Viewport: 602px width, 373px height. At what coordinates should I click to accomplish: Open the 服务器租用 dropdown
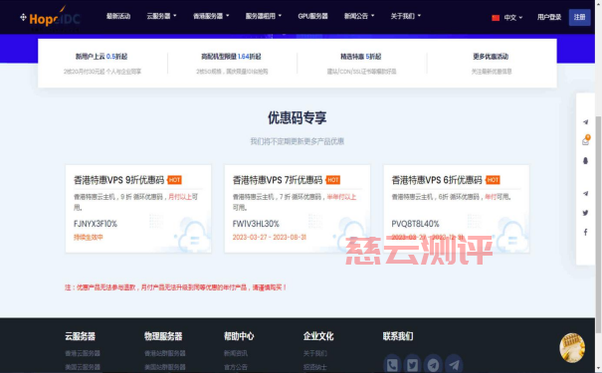(x=264, y=16)
